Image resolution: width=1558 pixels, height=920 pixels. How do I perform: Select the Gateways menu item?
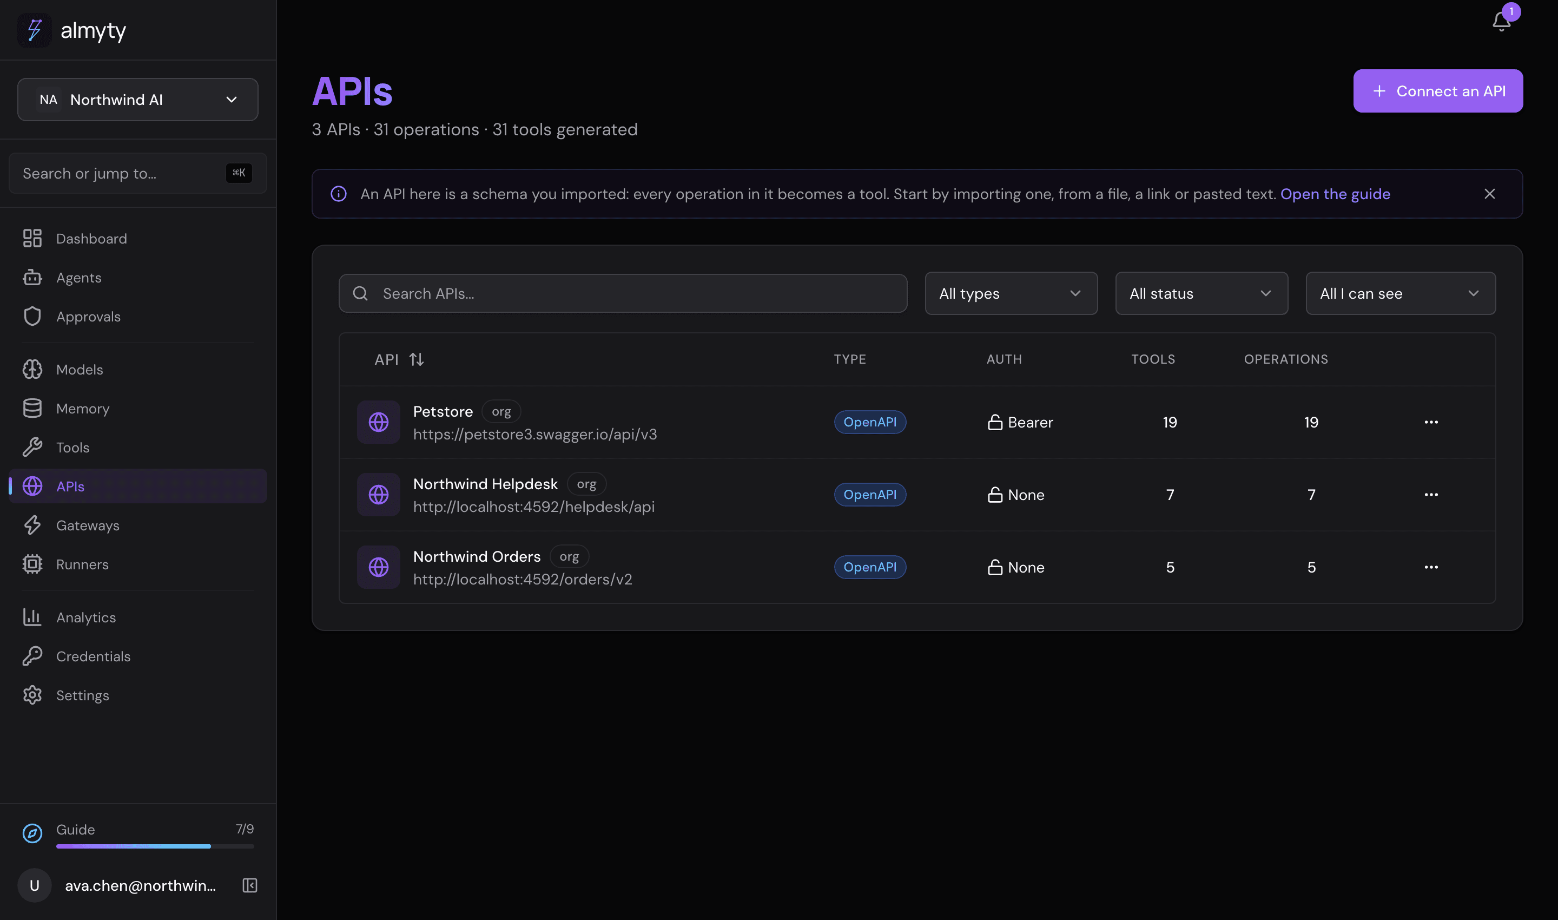point(137,525)
